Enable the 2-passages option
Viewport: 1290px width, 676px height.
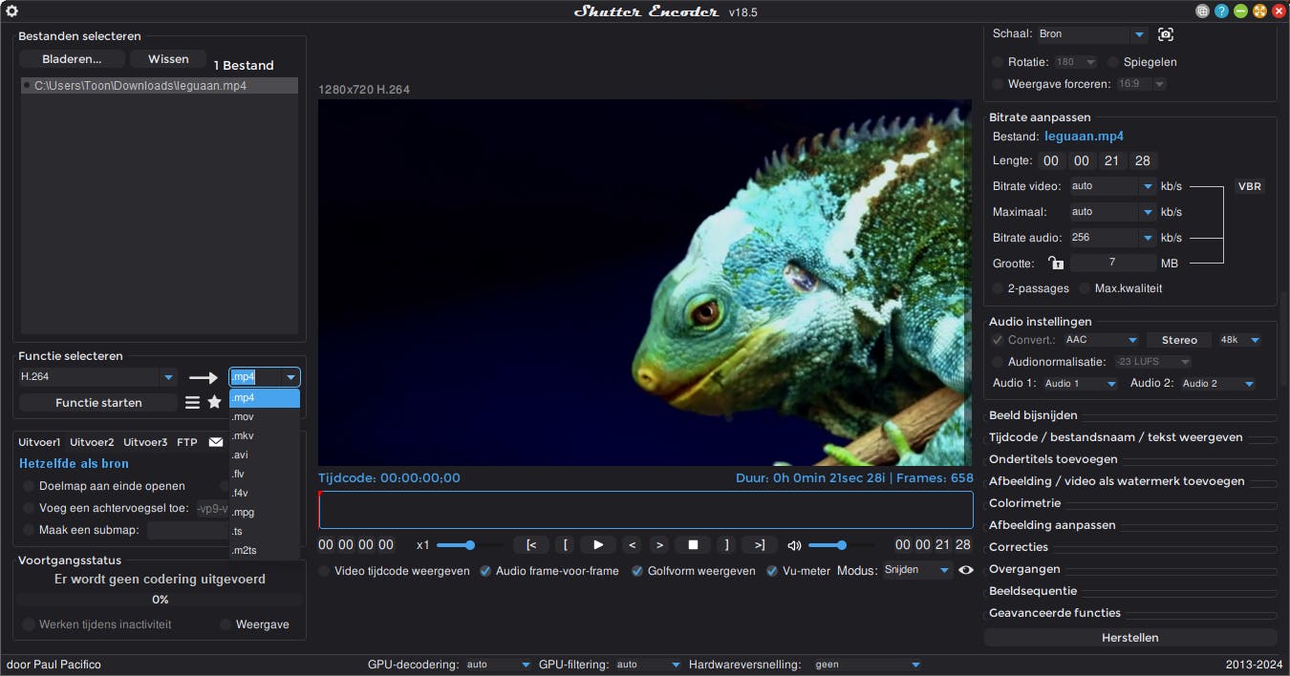[999, 288]
